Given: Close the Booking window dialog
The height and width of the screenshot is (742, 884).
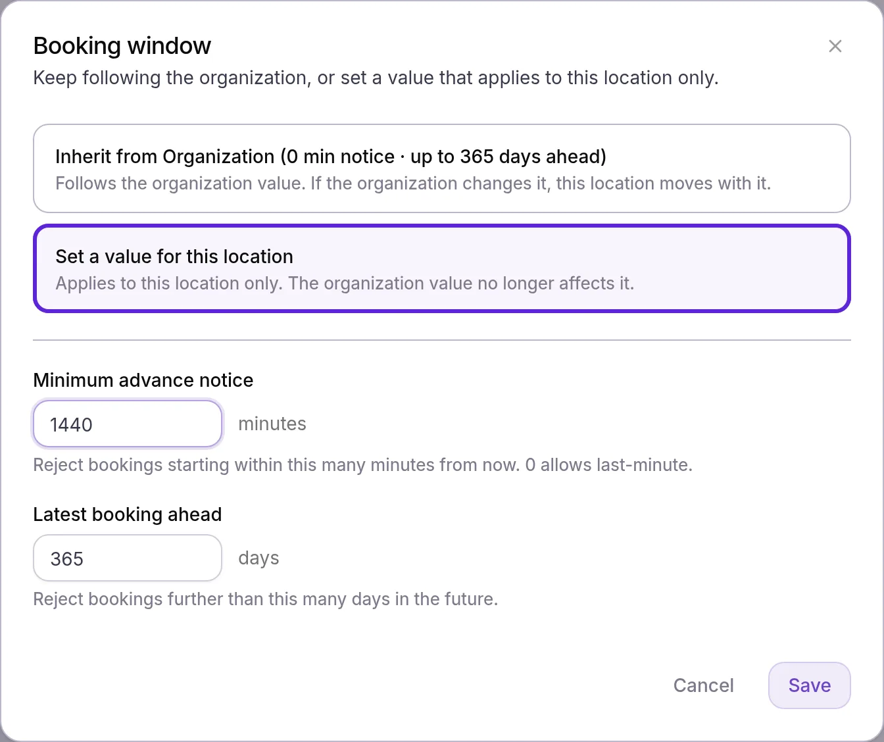Looking at the screenshot, I should (x=835, y=46).
